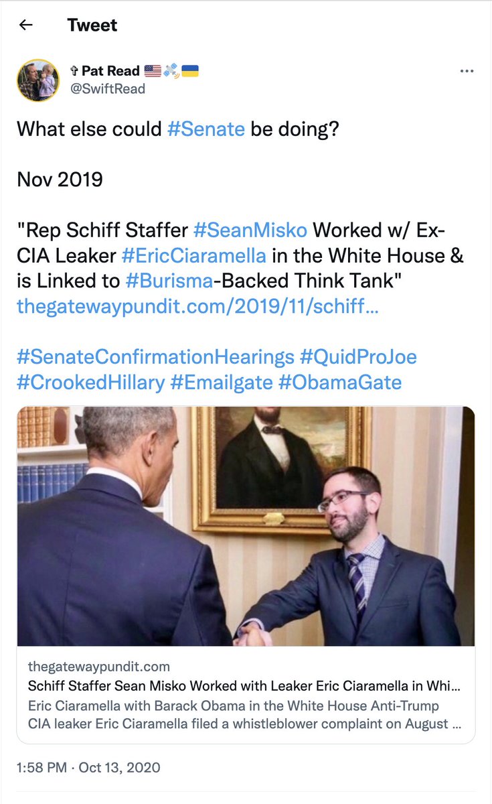Screen dimensions: 492x804
Task: Click the back arrow icon
Action: [26, 25]
